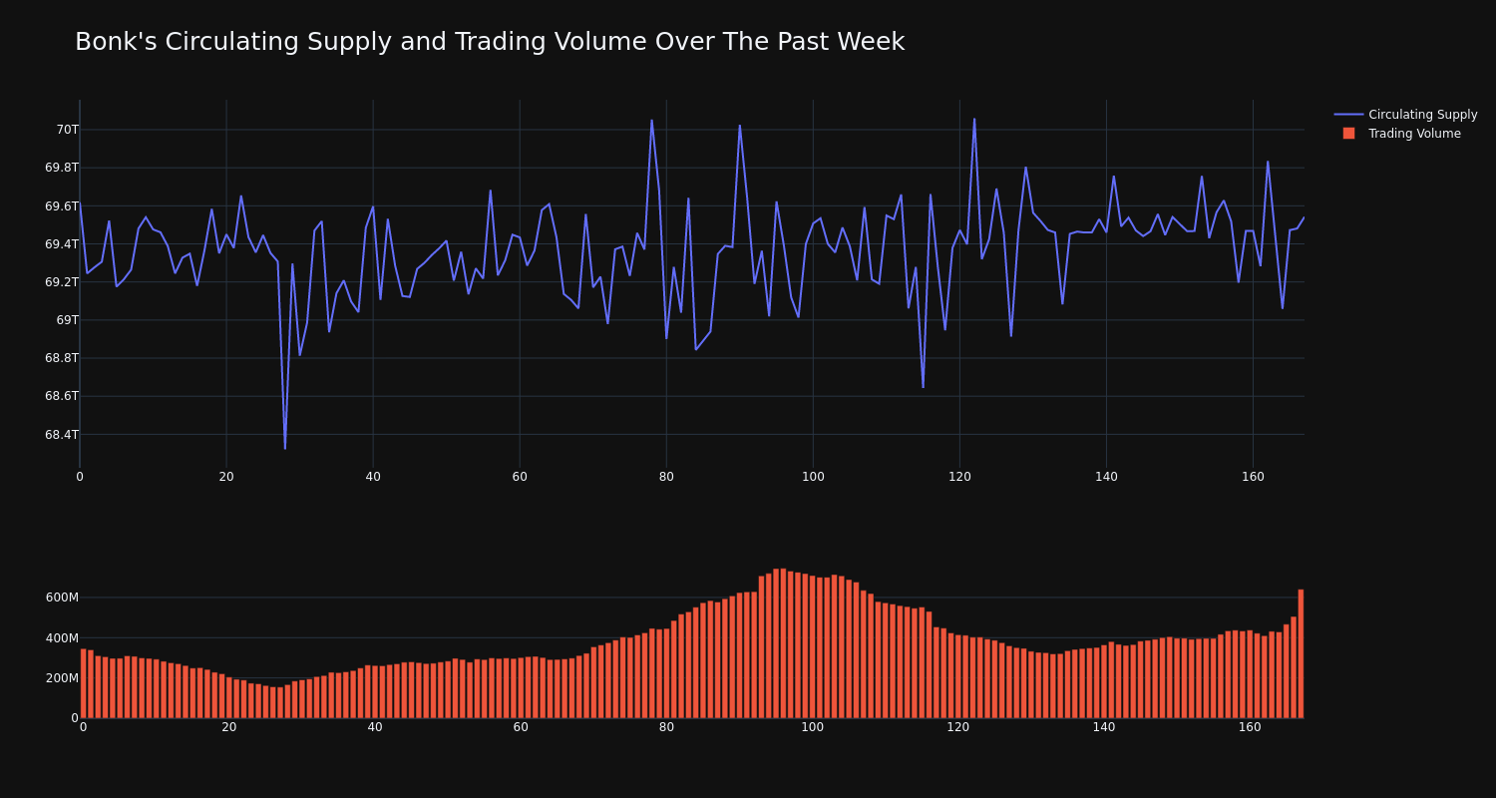The height and width of the screenshot is (798, 1496).
Task: Click the 70T y-axis label
Action: [67, 130]
